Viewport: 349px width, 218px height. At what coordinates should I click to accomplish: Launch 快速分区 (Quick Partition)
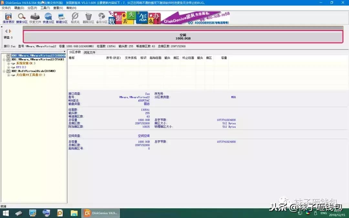pos(48,18)
